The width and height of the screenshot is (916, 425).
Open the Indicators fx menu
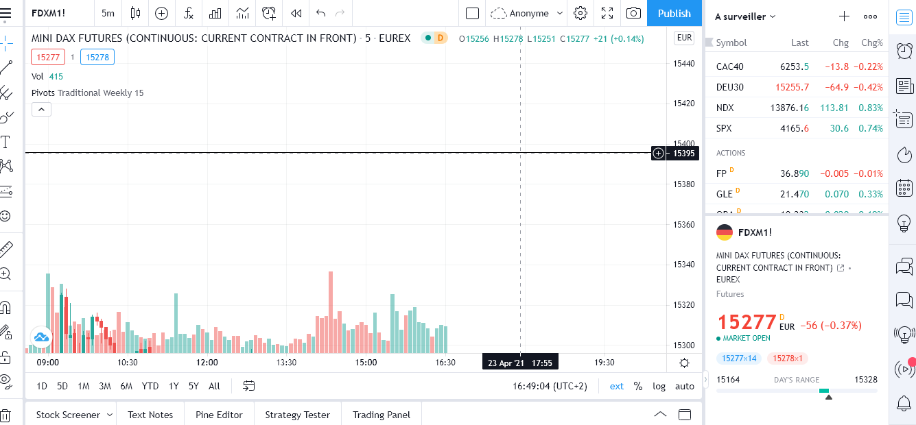pyautogui.click(x=188, y=13)
